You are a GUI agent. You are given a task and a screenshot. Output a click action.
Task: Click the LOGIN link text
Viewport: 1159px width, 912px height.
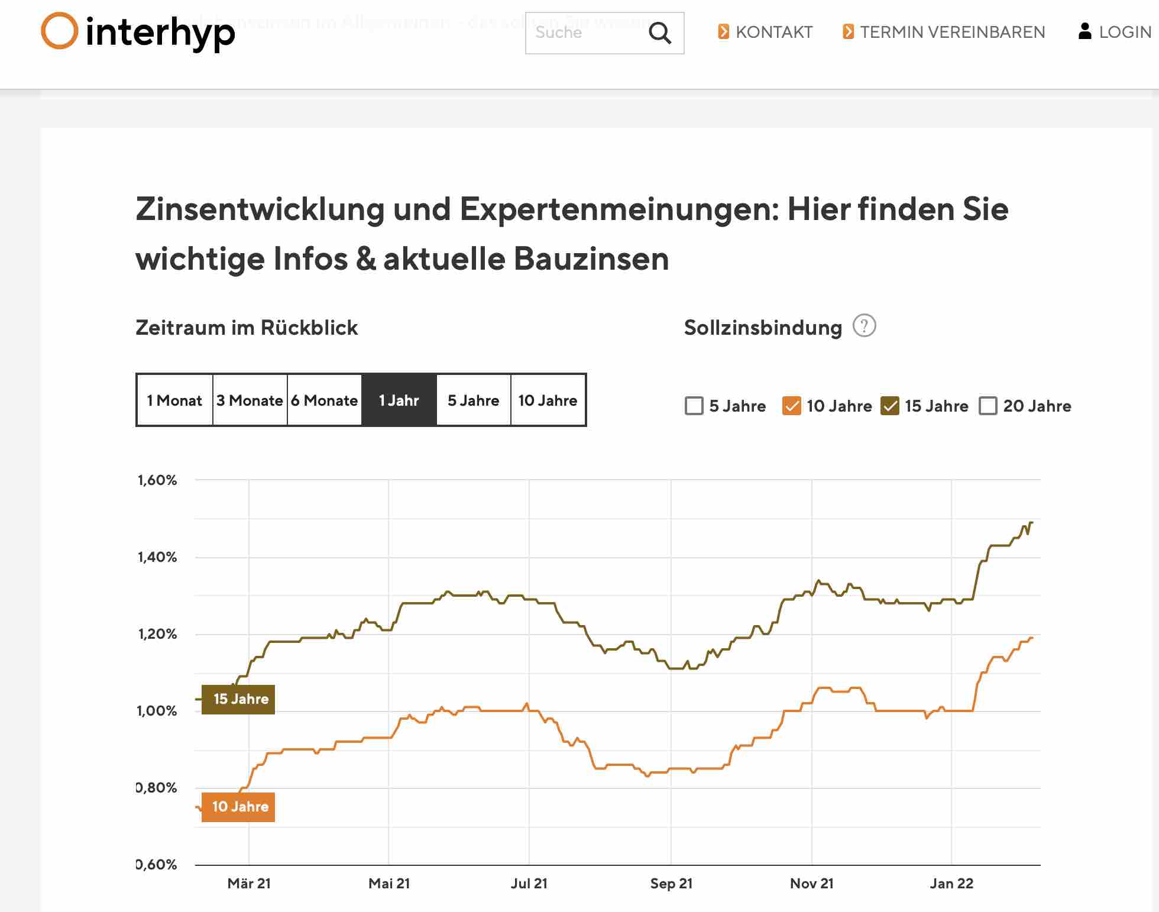pos(1125,32)
